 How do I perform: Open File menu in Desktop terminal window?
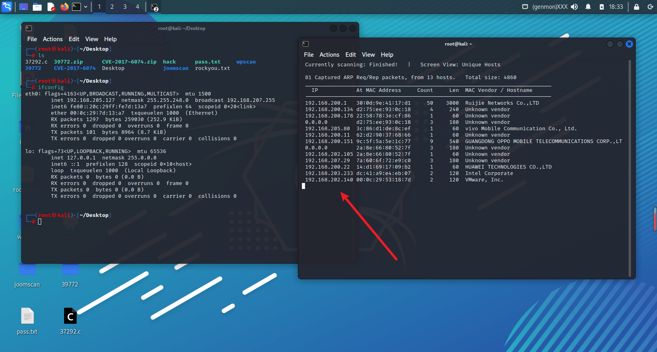point(32,39)
